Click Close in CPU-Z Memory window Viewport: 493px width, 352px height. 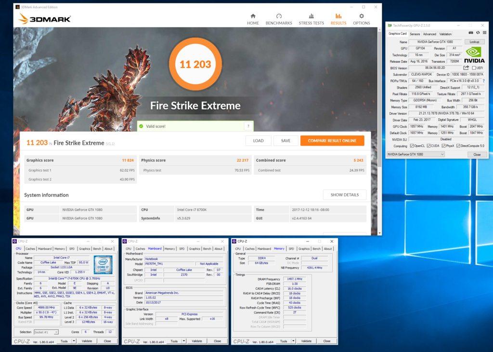click(327, 341)
